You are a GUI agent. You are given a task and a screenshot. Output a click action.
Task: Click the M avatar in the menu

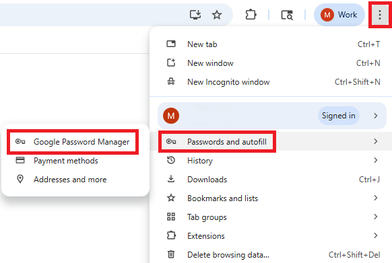point(171,116)
